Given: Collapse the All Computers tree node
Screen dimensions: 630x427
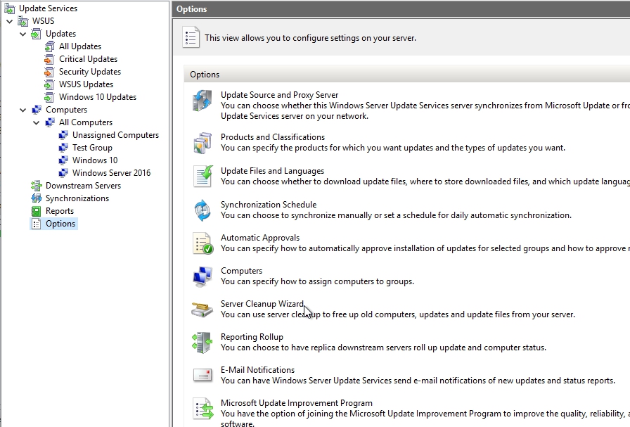Looking at the screenshot, I should point(37,122).
